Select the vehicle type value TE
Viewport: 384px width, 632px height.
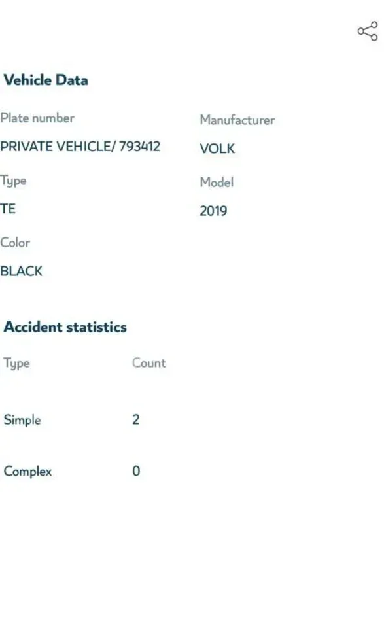tap(8, 209)
